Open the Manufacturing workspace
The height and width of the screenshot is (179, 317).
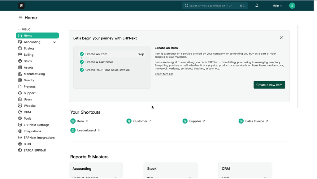(x=34, y=74)
